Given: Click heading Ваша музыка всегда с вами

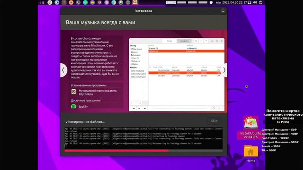Looking at the screenshot, I should click(x=100, y=22).
